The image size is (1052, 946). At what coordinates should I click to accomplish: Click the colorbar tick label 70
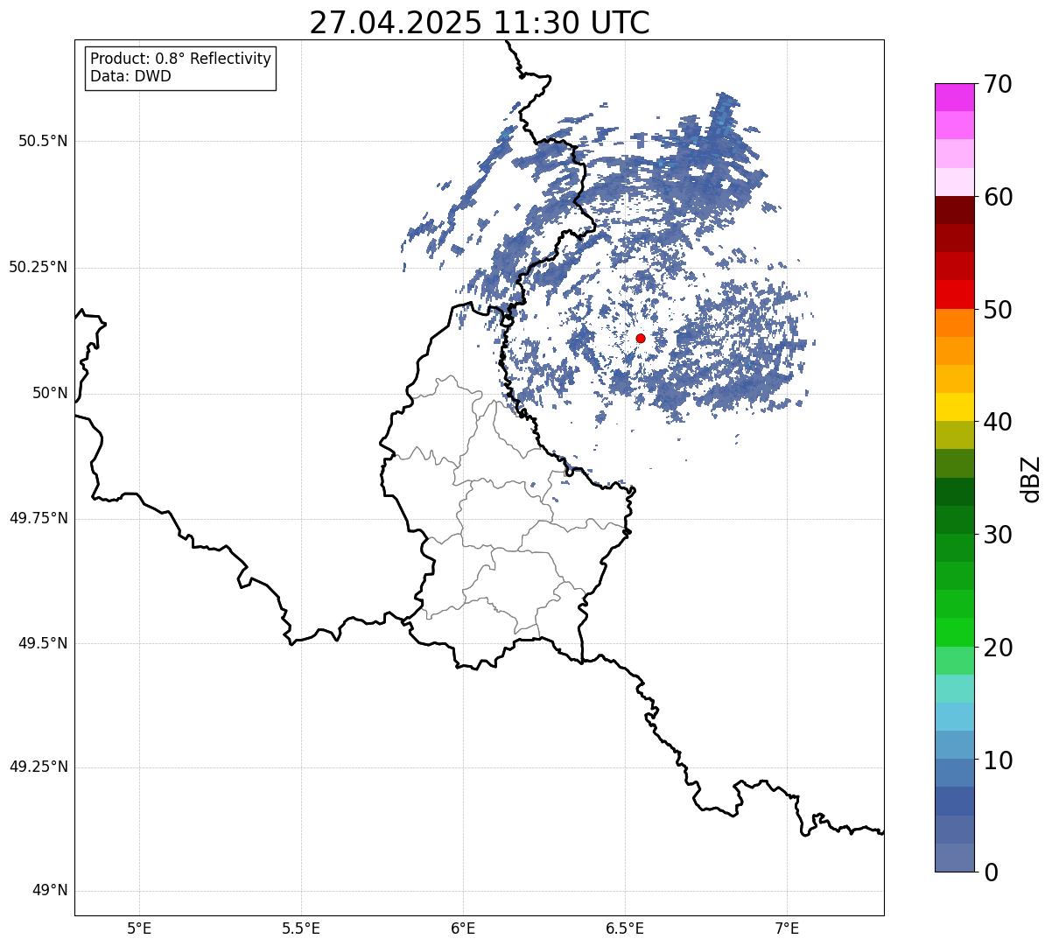[x=998, y=84]
